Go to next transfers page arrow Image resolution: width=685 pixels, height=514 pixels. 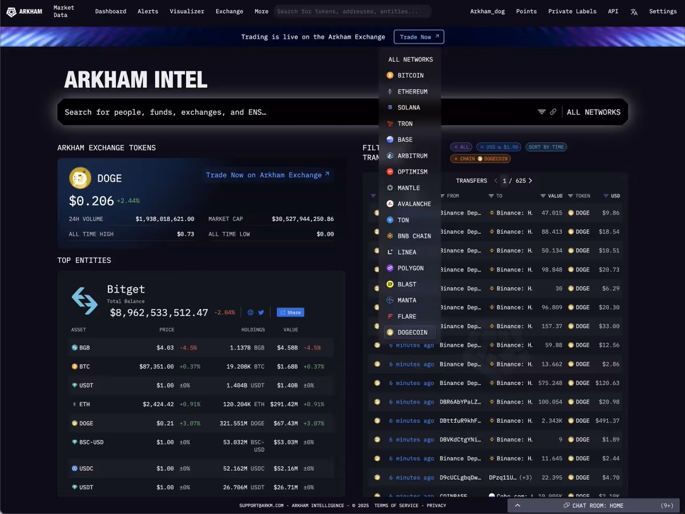[530, 181]
